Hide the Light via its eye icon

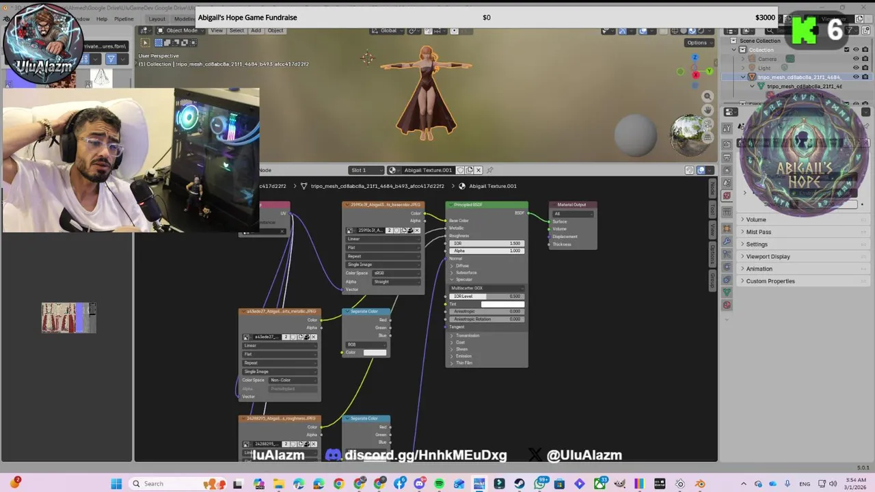pyautogui.click(x=855, y=68)
